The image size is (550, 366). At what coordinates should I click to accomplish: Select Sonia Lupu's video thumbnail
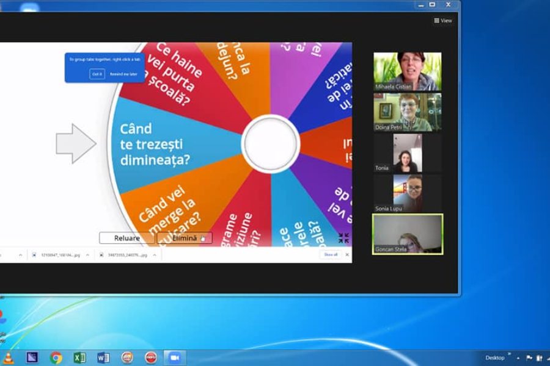408,193
